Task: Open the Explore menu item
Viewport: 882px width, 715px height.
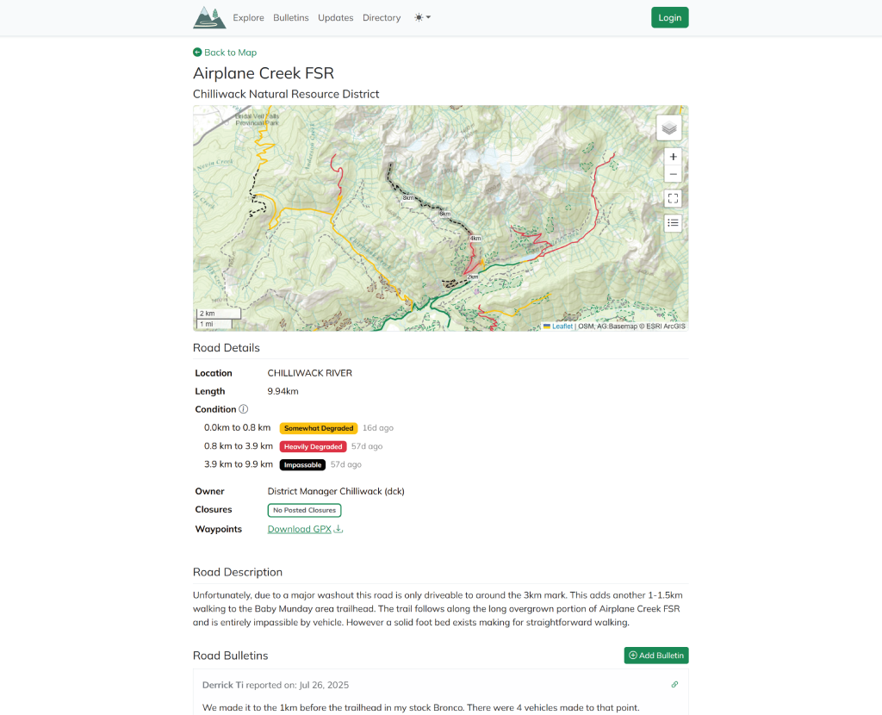Action: [x=249, y=17]
